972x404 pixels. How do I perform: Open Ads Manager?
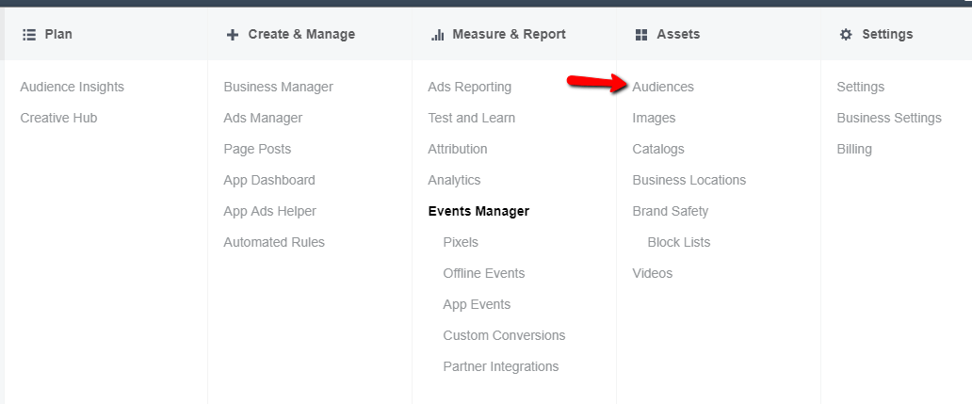pos(263,118)
